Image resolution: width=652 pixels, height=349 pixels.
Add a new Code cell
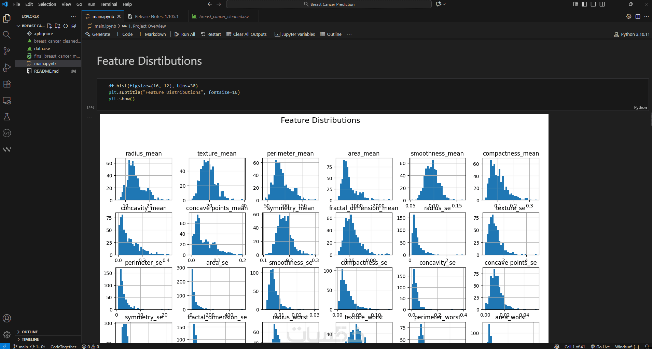pos(124,34)
